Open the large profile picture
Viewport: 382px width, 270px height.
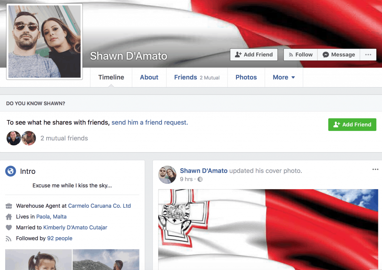coord(44,41)
